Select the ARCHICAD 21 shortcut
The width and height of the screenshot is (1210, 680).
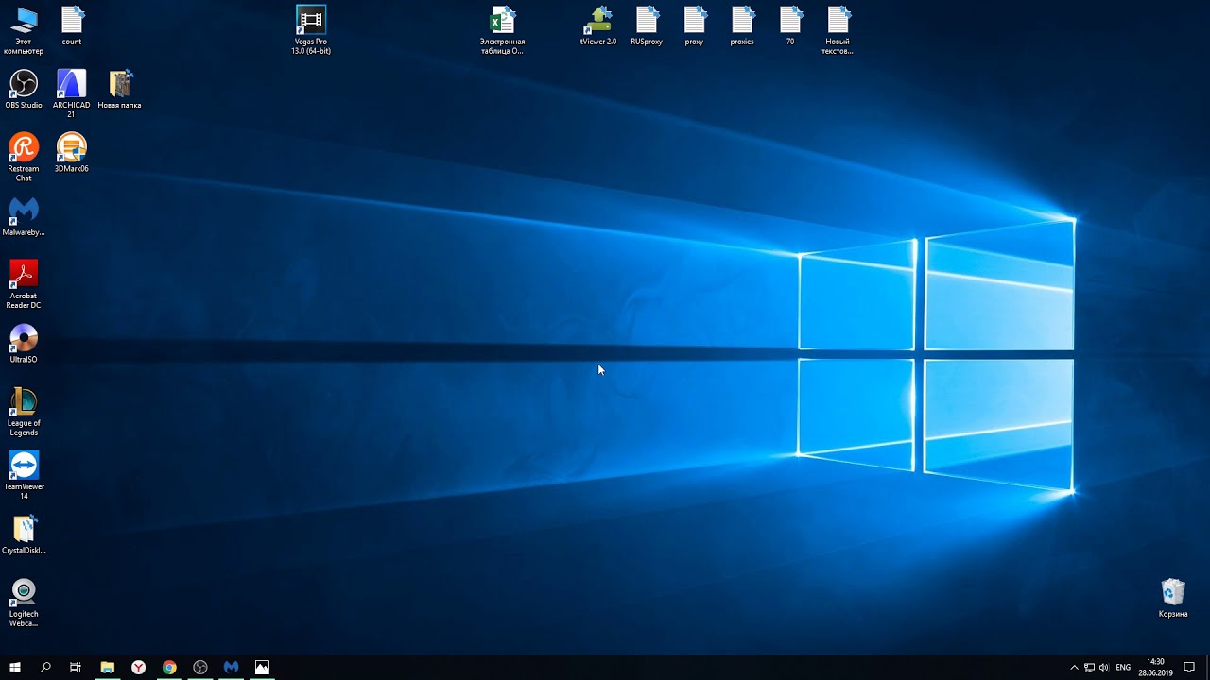pyautogui.click(x=72, y=94)
